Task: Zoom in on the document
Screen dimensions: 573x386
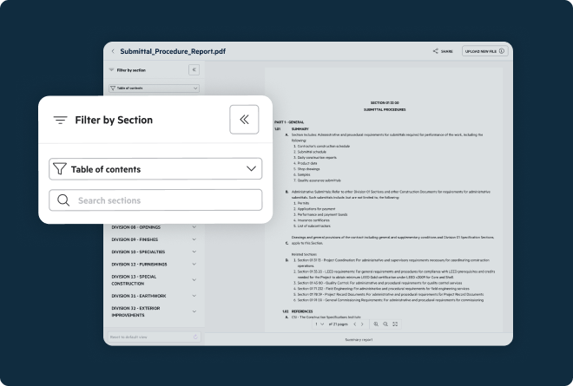Action: (375, 324)
